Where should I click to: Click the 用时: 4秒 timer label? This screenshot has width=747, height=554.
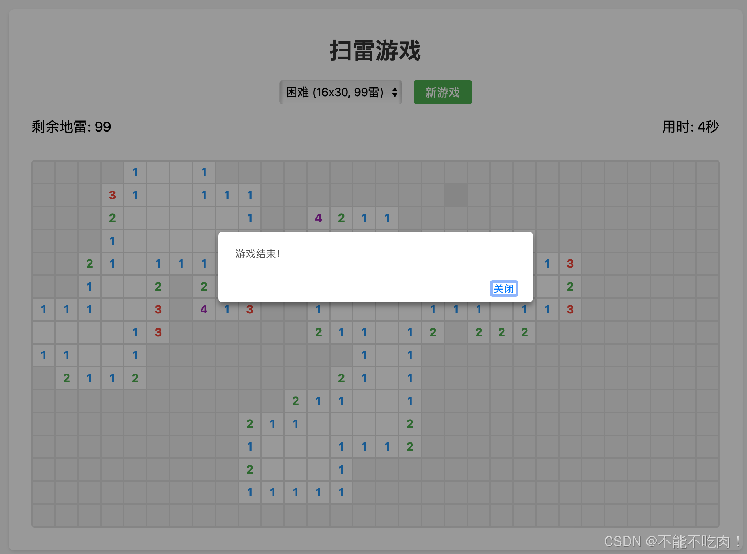pos(690,127)
